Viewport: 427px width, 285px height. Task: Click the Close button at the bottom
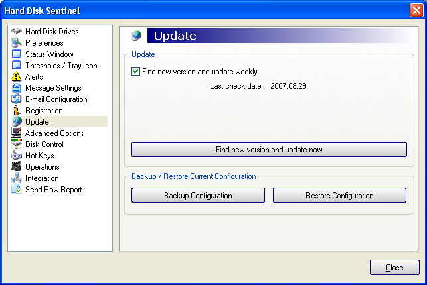point(394,268)
